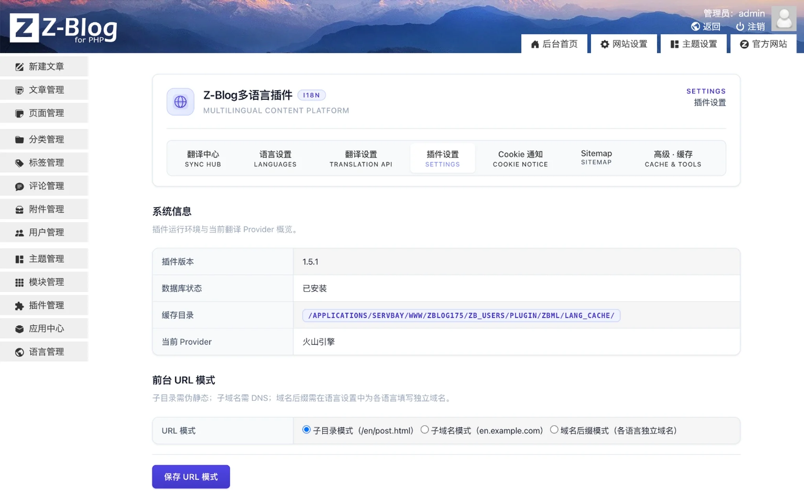Open 官方网站 in top navigation
Image resolution: width=804 pixels, height=502 pixels.
pos(764,44)
